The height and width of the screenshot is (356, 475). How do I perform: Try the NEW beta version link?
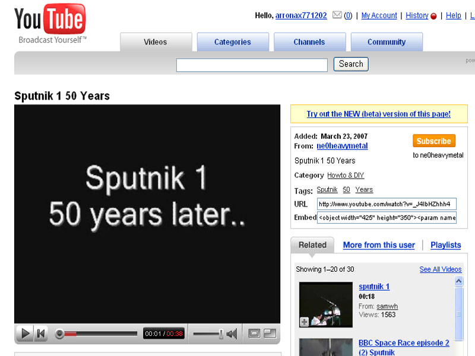[379, 114]
